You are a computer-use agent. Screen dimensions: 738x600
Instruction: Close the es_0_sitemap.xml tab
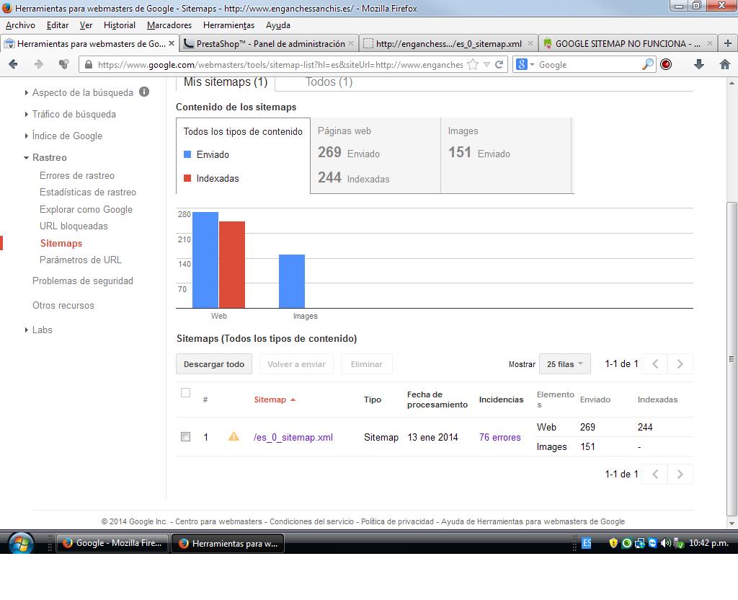[x=530, y=43]
